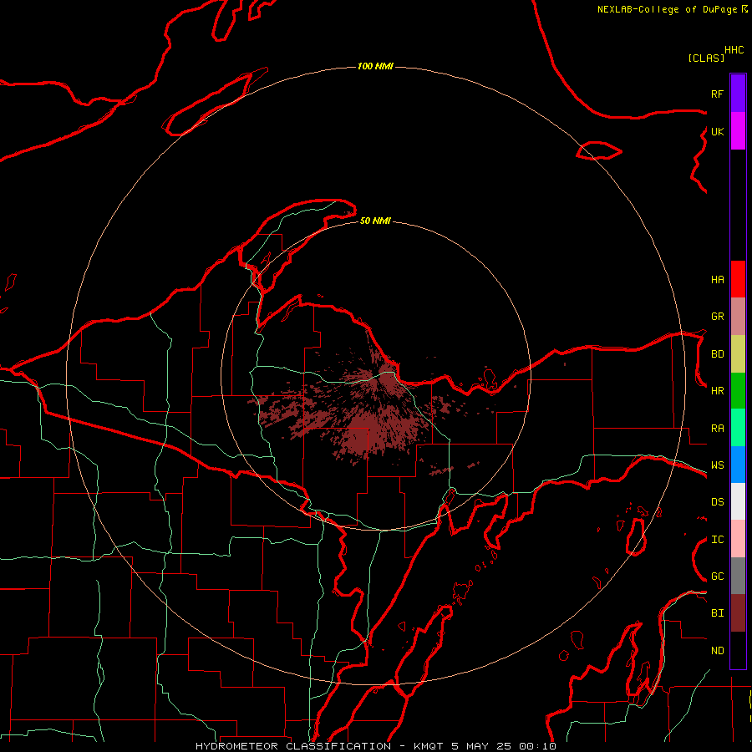Click the gray GC legend color swatch

pyautogui.click(x=738, y=576)
